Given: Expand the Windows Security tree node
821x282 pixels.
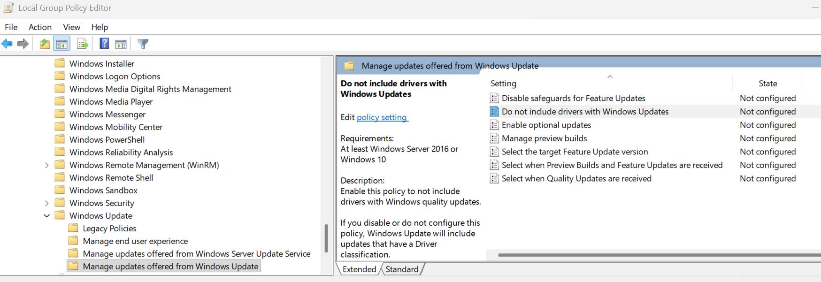Looking at the screenshot, I should click(x=46, y=203).
